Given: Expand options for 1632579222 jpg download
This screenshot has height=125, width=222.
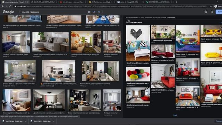Looking at the screenshot, I should point(54,121).
